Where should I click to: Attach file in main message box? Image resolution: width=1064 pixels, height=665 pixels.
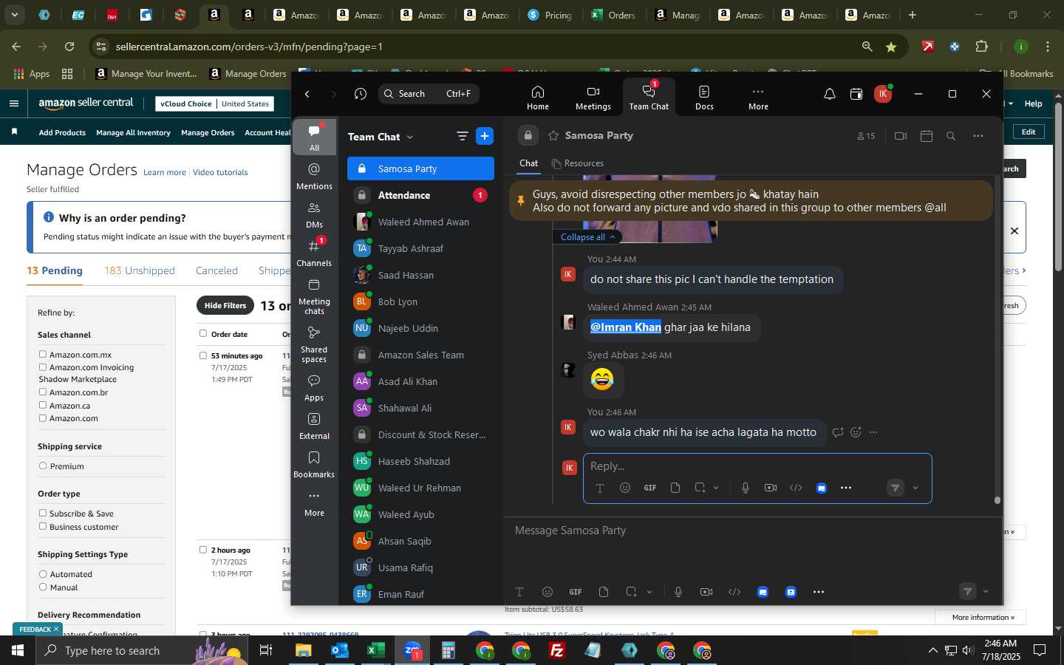pos(604,592)
